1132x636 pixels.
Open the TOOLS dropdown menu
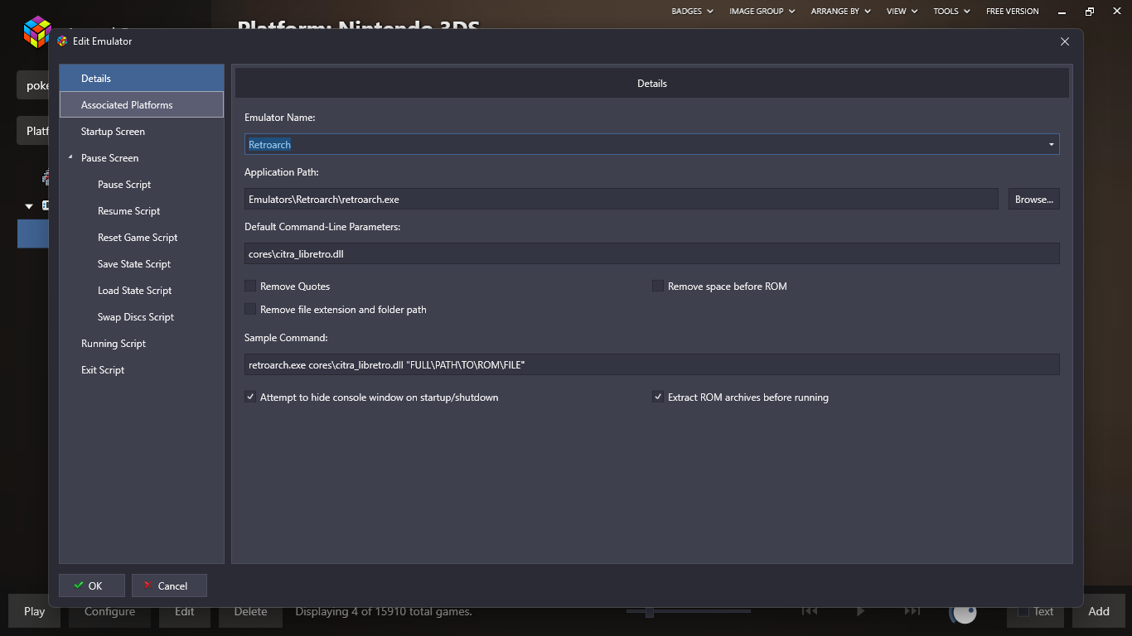tap(951, 11)
